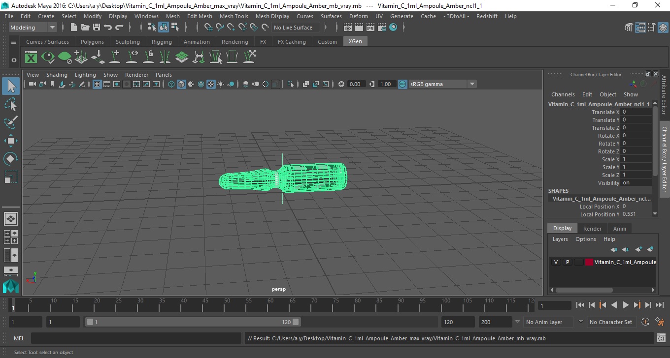Open the XGen window shelf icon
Viewport: 670px width, 358px height.
[x=31, y=58]
